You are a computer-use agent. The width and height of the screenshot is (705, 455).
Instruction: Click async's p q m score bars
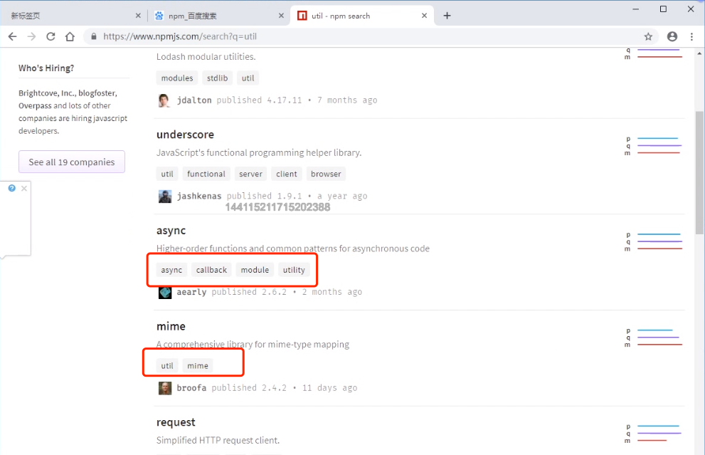(x=654, y=241)
